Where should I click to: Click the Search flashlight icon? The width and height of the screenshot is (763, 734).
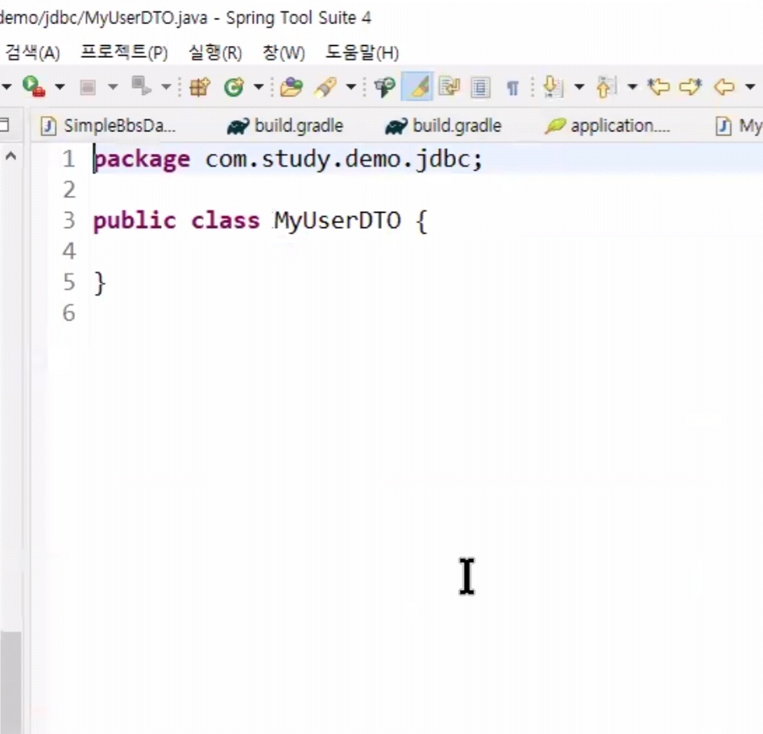(x=384, y=87)
